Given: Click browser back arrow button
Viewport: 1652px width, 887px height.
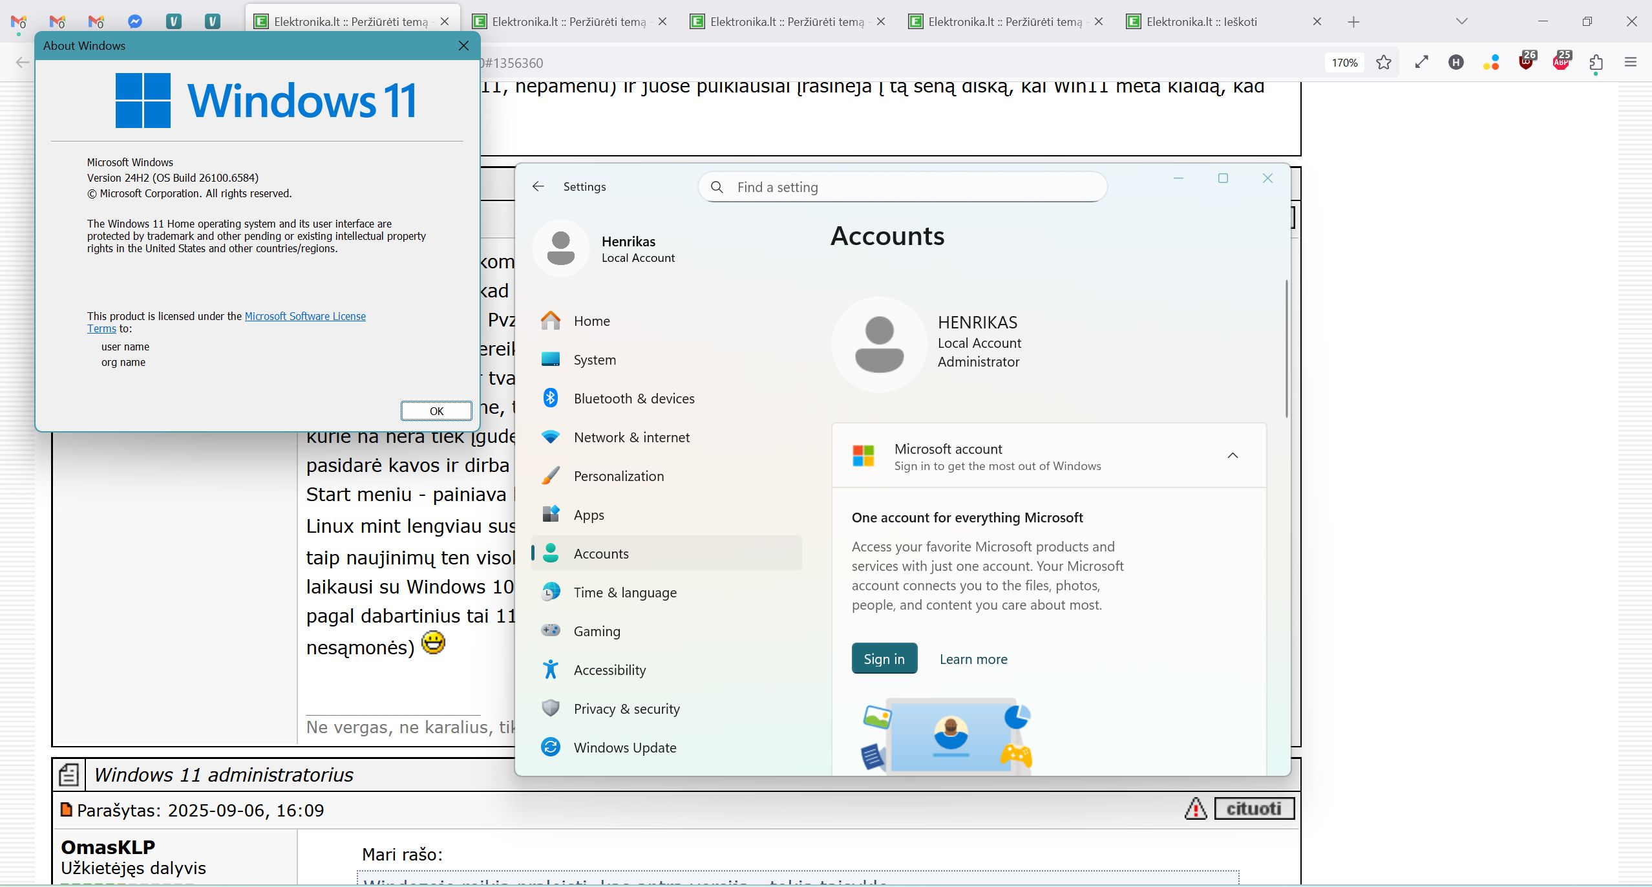Looking at the screenshot, I should [x=23, y=63].
